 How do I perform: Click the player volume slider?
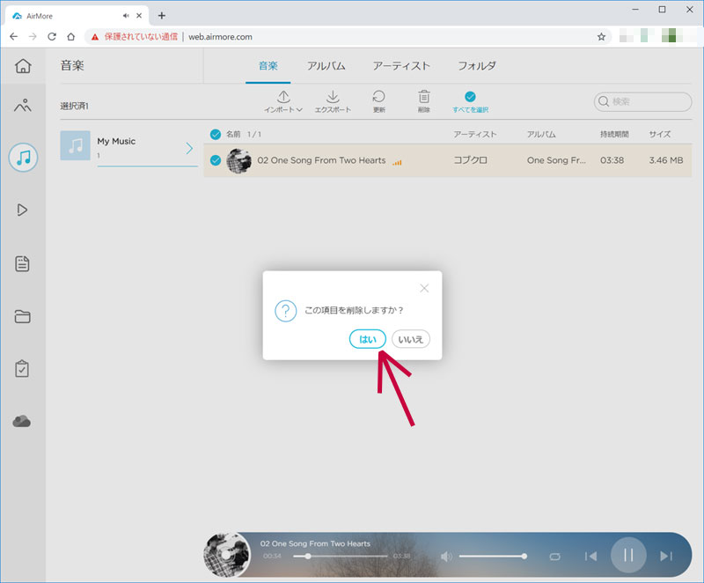[x=492, y=557]
